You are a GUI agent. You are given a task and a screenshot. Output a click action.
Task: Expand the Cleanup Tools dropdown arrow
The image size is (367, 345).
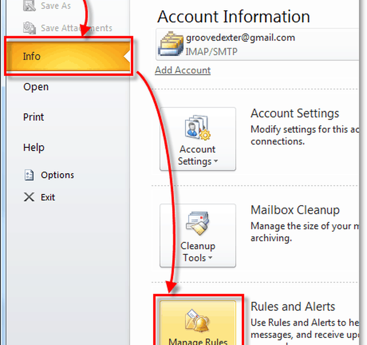coord(210,258)
